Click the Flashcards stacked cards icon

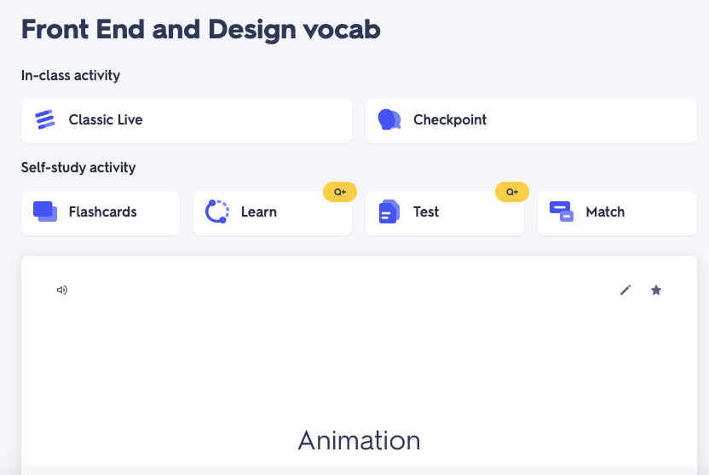[45, 211]
